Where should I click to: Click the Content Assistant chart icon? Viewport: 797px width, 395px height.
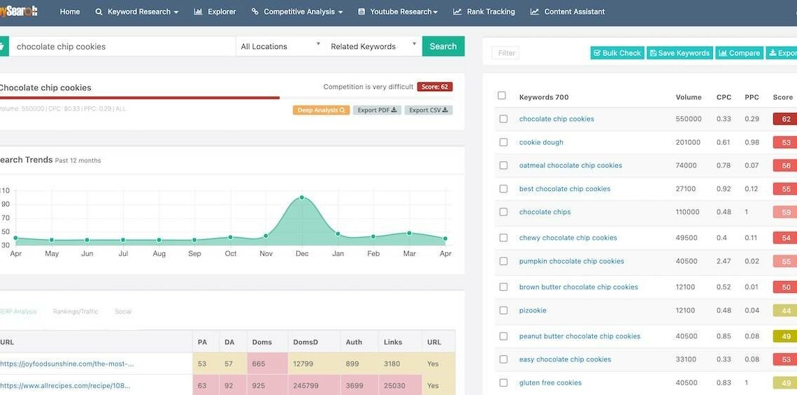(x=534, y=12)
